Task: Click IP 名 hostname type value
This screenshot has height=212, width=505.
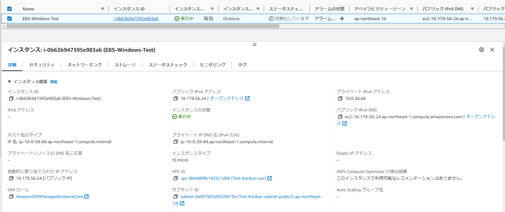Action: tap(60, 142)
